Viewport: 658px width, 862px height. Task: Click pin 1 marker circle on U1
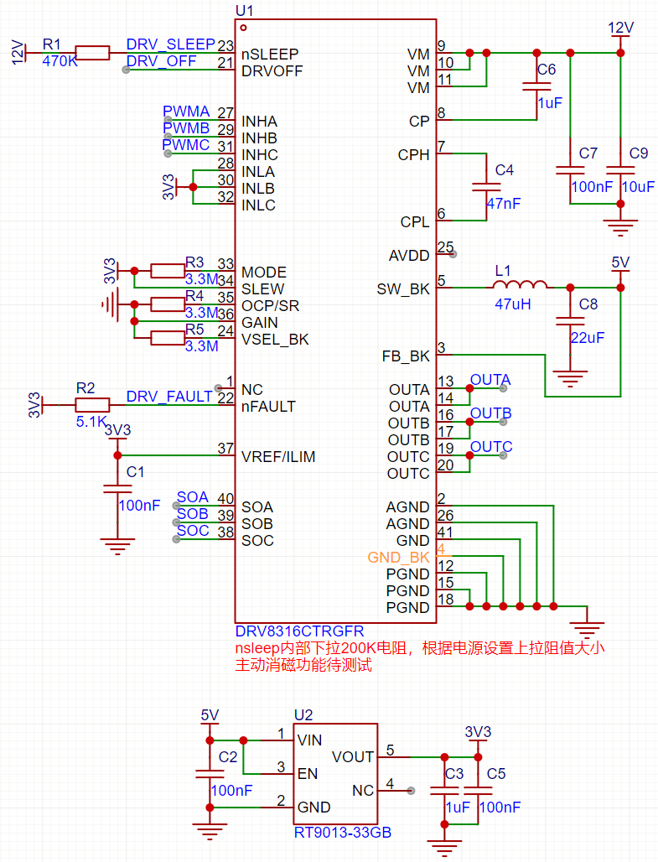pyautogui.click(x=244, y=28)
